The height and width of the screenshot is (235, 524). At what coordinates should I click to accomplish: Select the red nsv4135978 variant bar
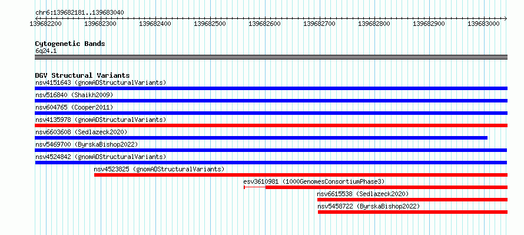coord(271,125)
